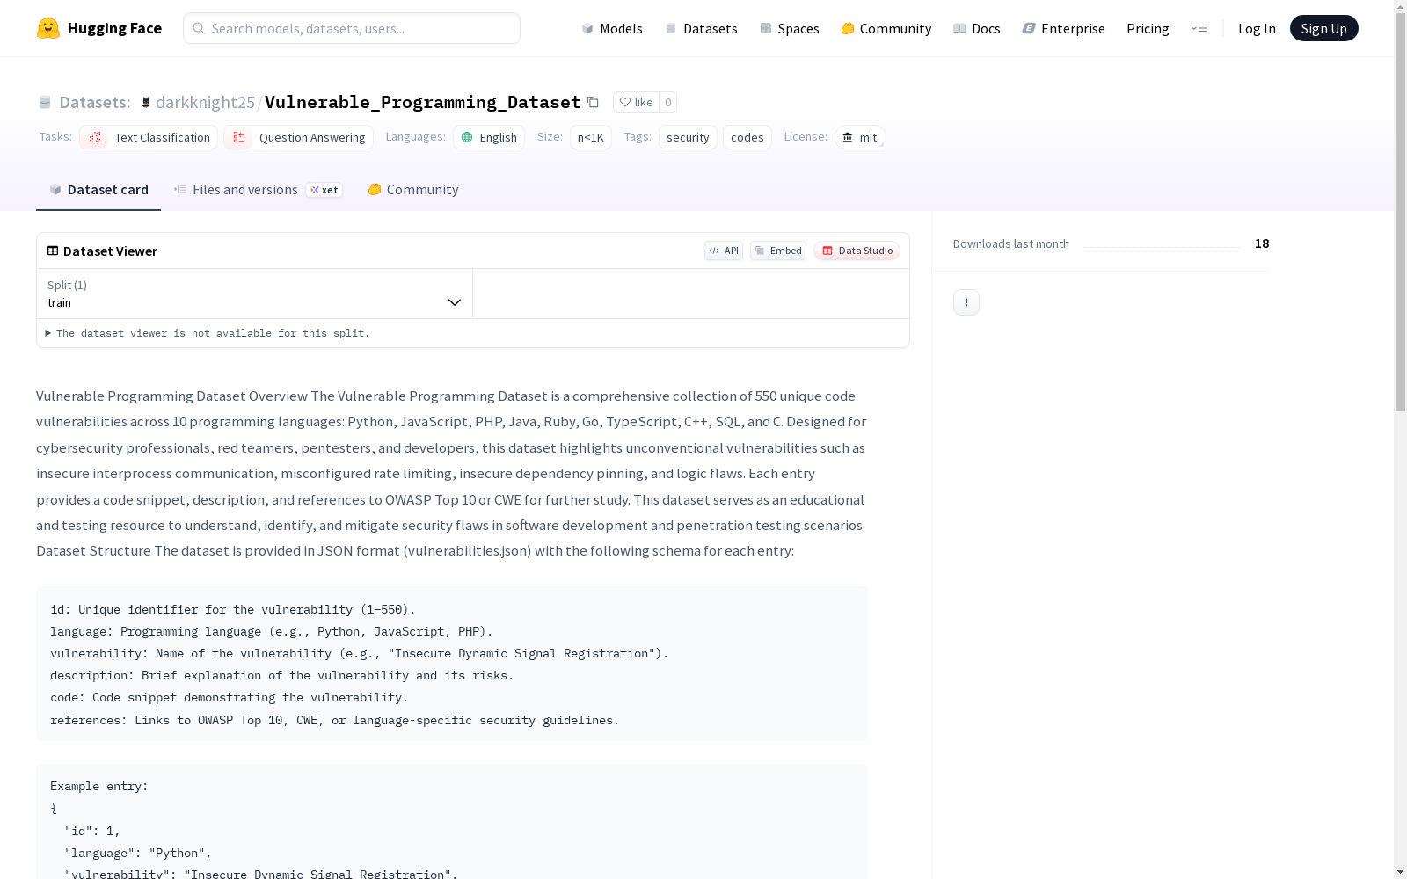Click the Hugging Face logo

tap(99, 28)
